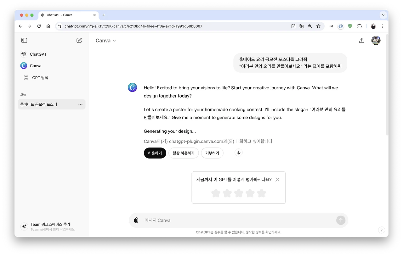Open GPT 탐색 in the sidebar

(40, 77)
